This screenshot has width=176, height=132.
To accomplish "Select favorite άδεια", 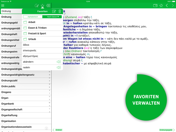I will (42, 45).
